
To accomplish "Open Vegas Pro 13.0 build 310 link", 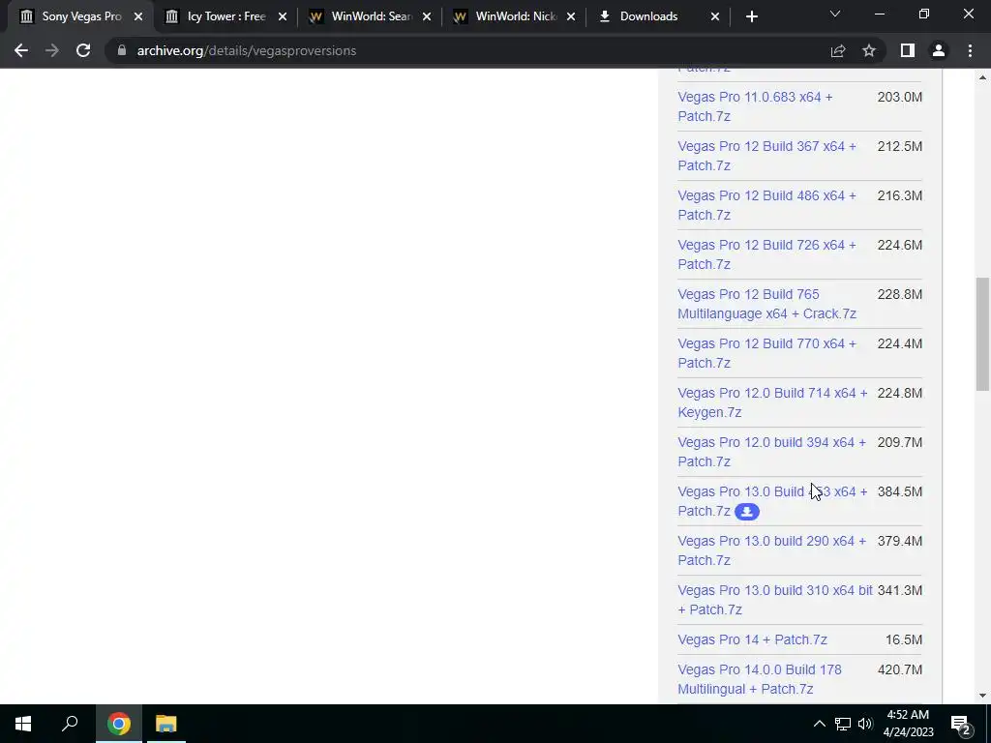I will 775,600.
